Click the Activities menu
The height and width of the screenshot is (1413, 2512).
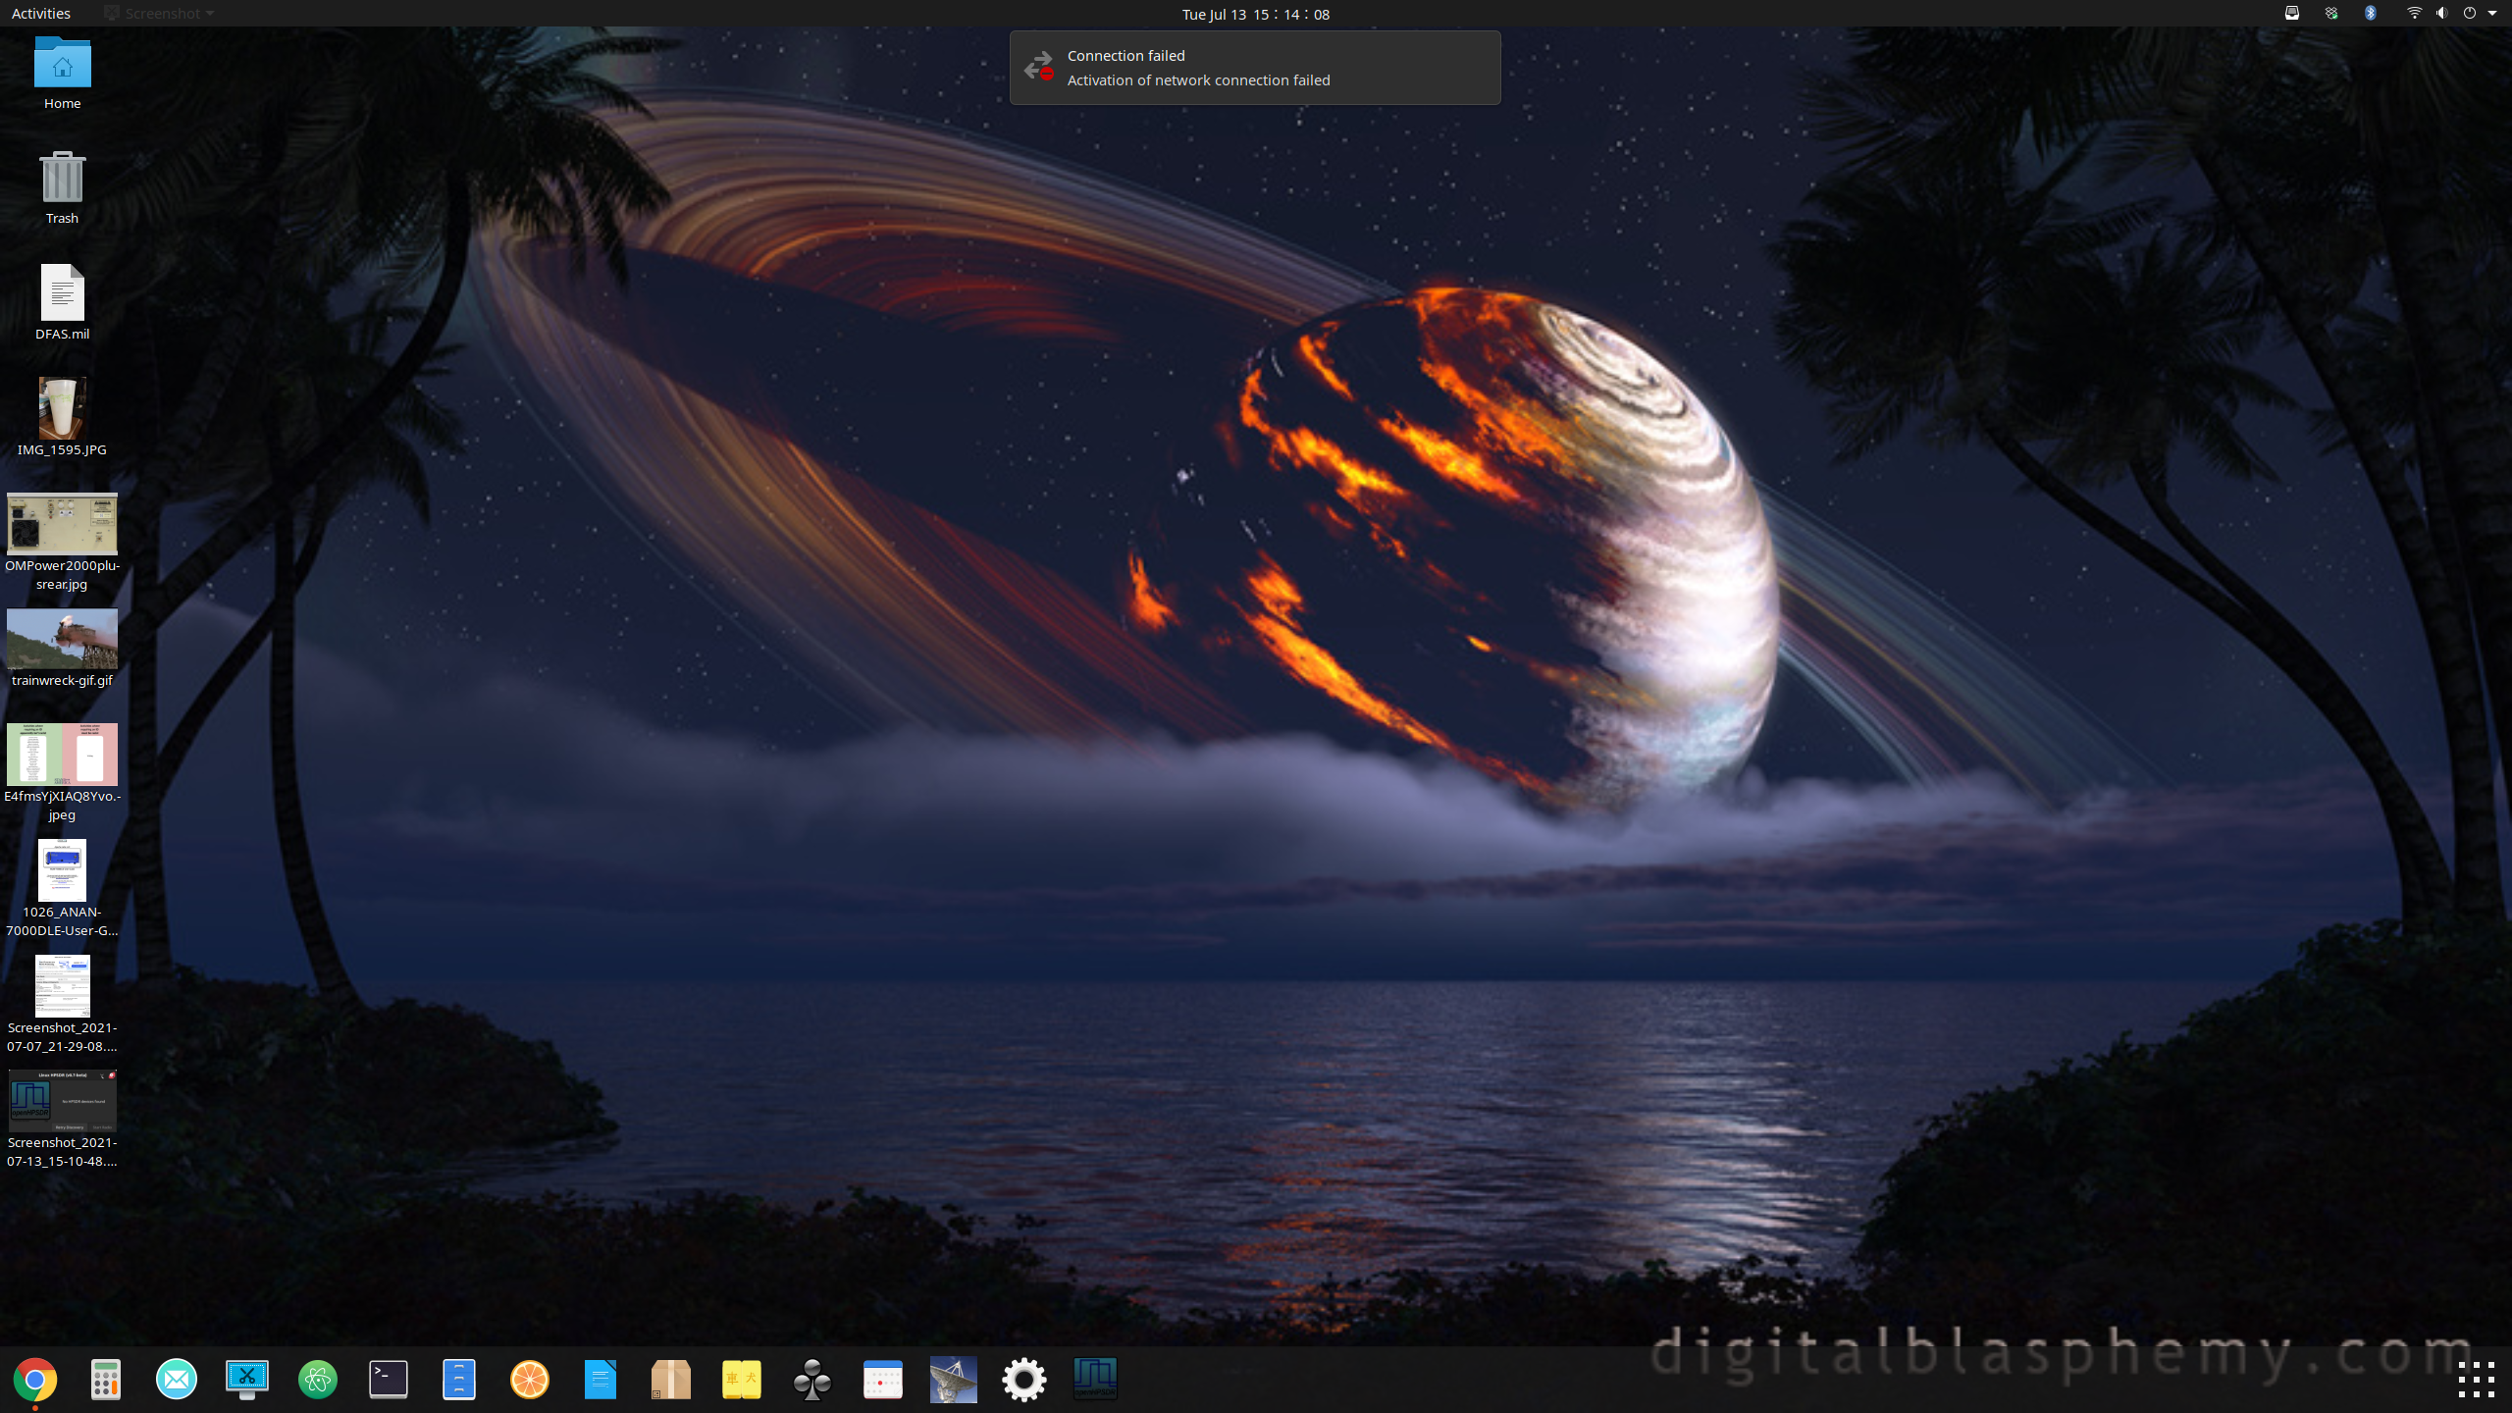point(41,14)
